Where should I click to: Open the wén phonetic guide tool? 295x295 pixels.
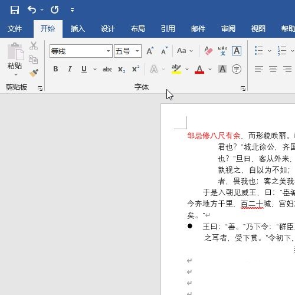click(x=222, y=51)
